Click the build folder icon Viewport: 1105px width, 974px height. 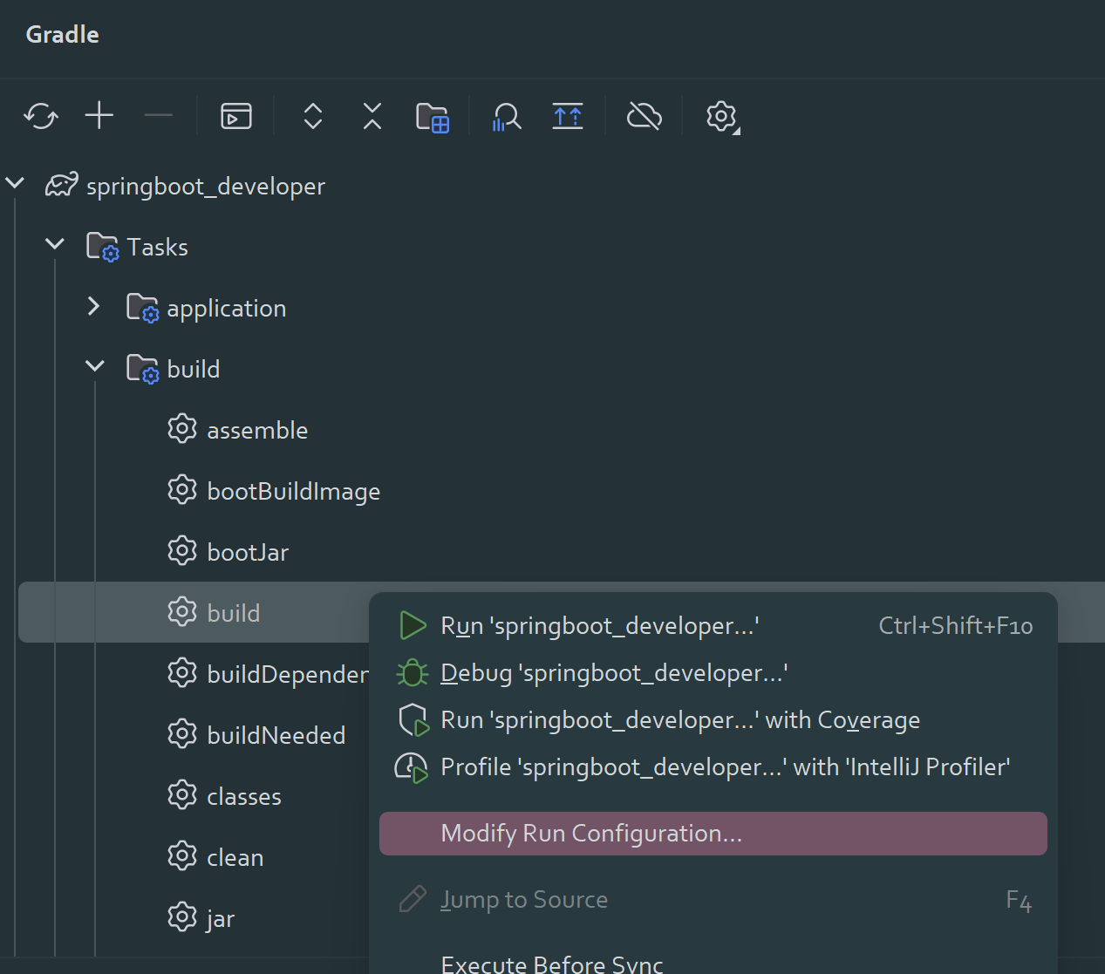[143, 369]
